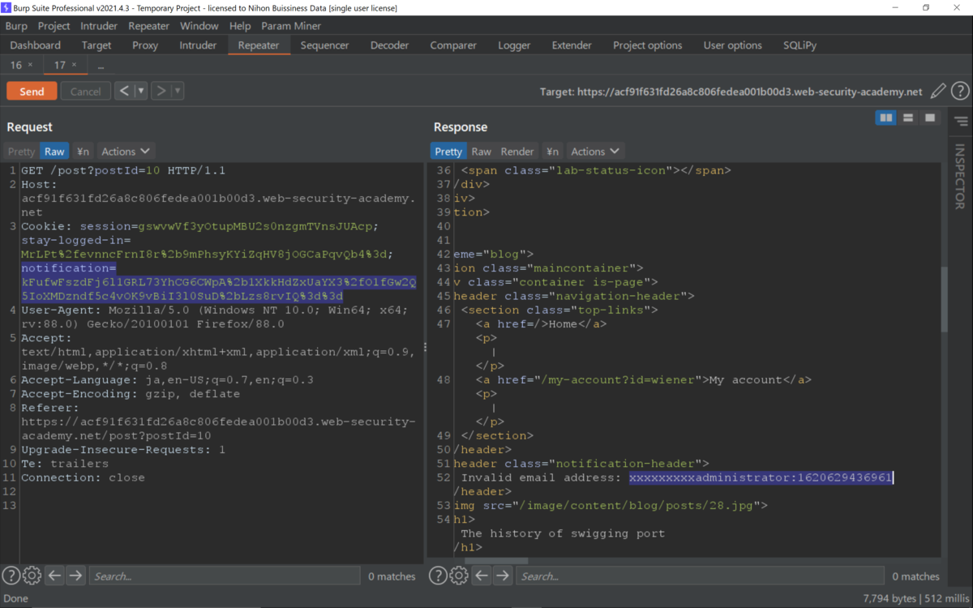Open the Burp menu
The height and width of the screenshot is (608, 973).
point(16,26)
